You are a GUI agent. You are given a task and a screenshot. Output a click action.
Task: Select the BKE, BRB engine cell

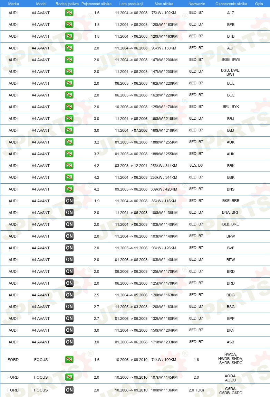231,201
